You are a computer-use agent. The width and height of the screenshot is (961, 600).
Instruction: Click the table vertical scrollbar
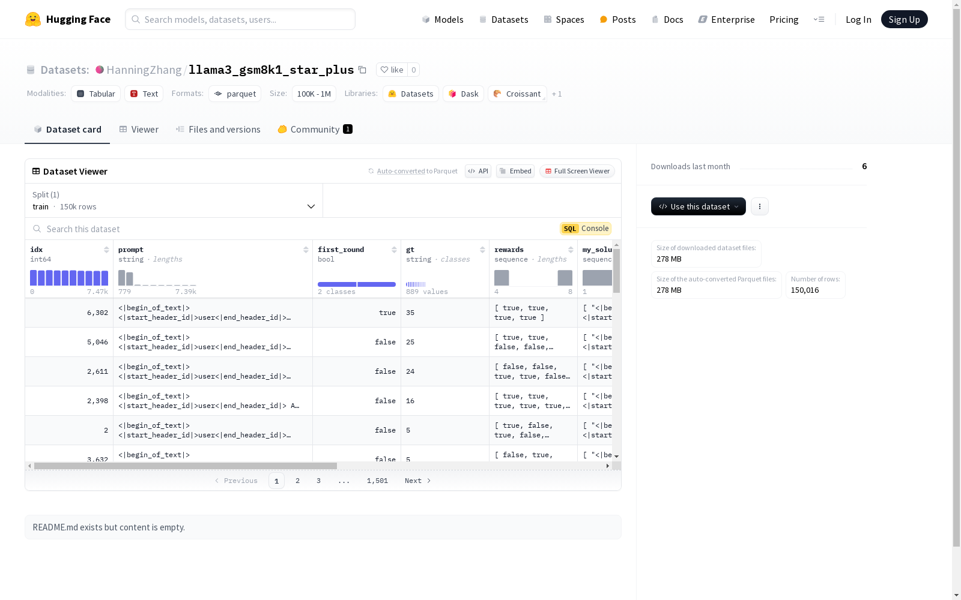pos(616,271)
